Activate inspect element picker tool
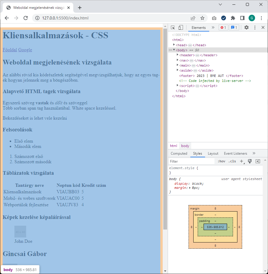The image size is (268, 274). pos(173,28)
